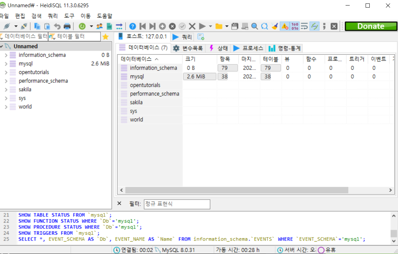Open the dropdown arrow beside the connect icon
Viewport: 398px width, 254px height.
(x=16, y=26)
